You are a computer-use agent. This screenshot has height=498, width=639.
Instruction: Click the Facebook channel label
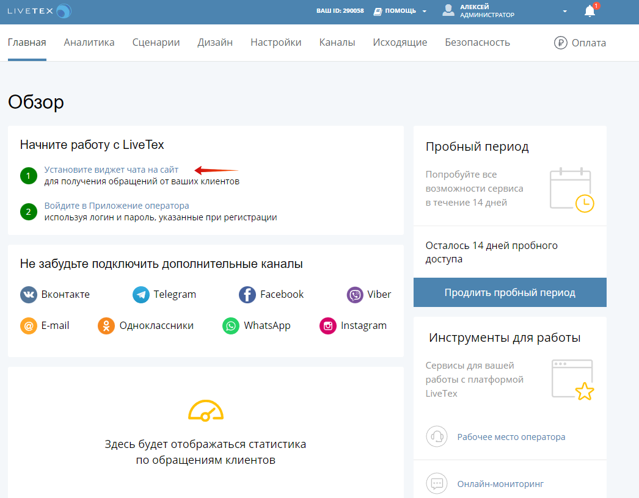pyautogui.click(x=282, y=294)
